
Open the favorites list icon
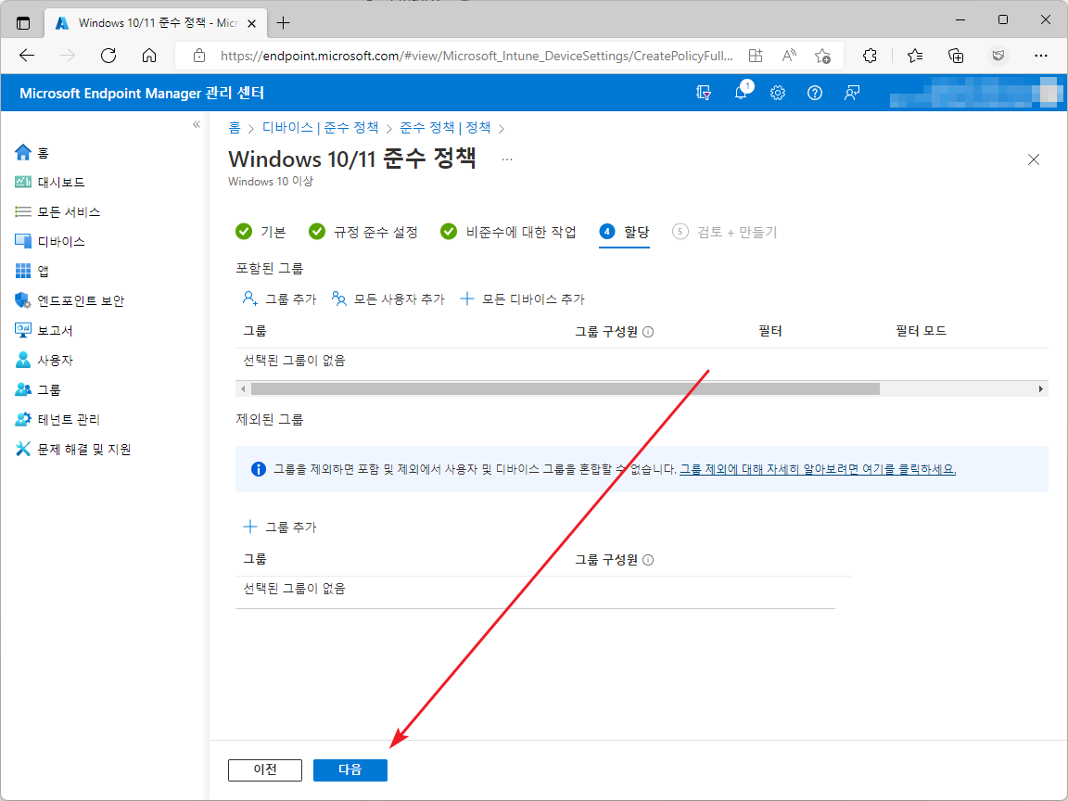(x=915, y=56)
